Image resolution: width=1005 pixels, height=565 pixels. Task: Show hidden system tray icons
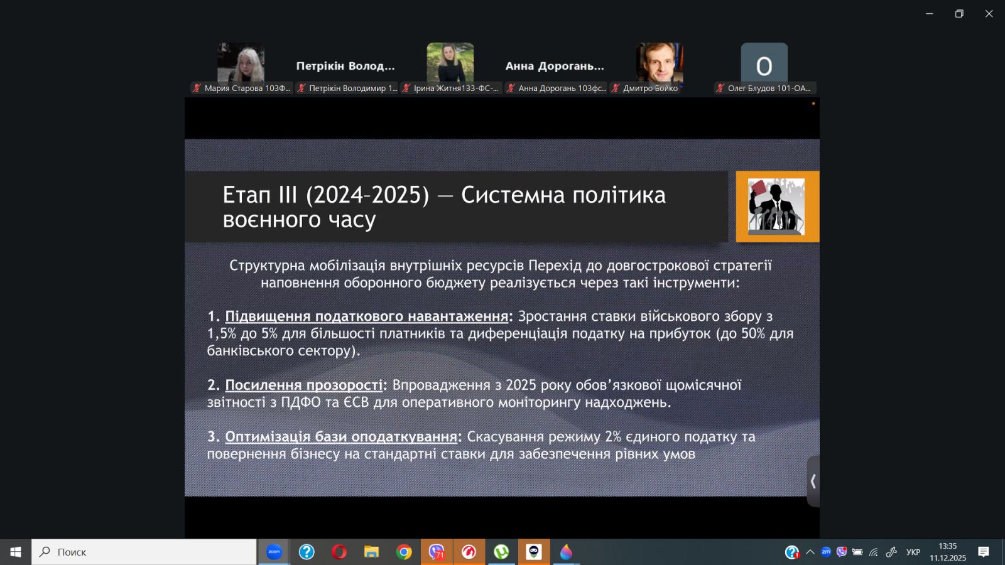[x=810, y=552]
